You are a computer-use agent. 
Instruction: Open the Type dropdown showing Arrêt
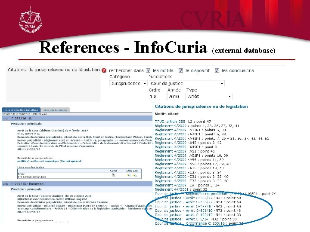(209, 97)
